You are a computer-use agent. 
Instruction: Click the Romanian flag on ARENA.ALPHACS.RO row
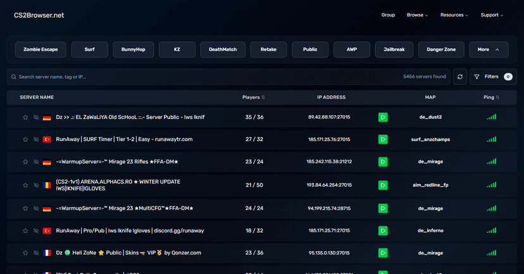pyautogui.click(x=47, y=185)
